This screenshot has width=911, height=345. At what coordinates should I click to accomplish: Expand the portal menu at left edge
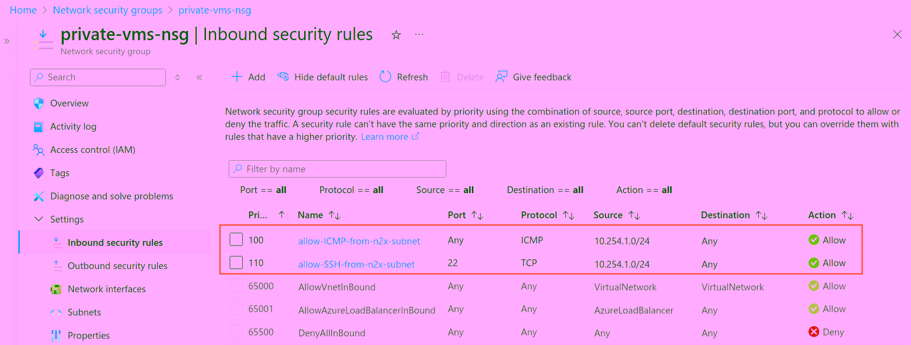pos(7,41)
